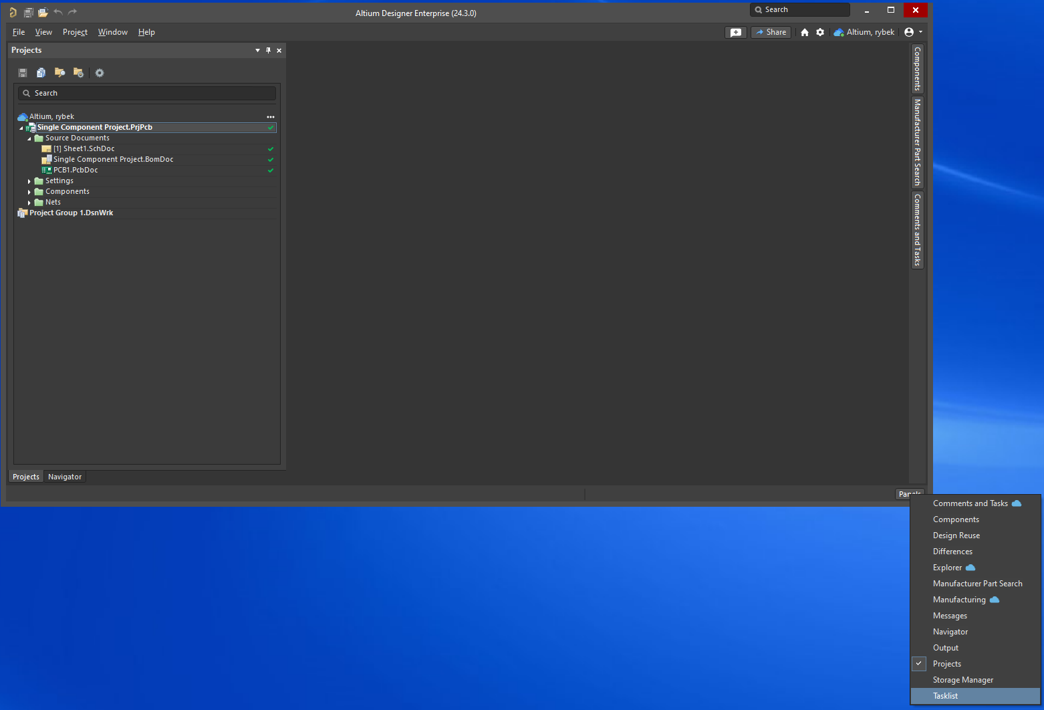Click the three-dots menu beside Altium, rybek
Viewport: 1044px width, 710px height.
coord(271,117)
